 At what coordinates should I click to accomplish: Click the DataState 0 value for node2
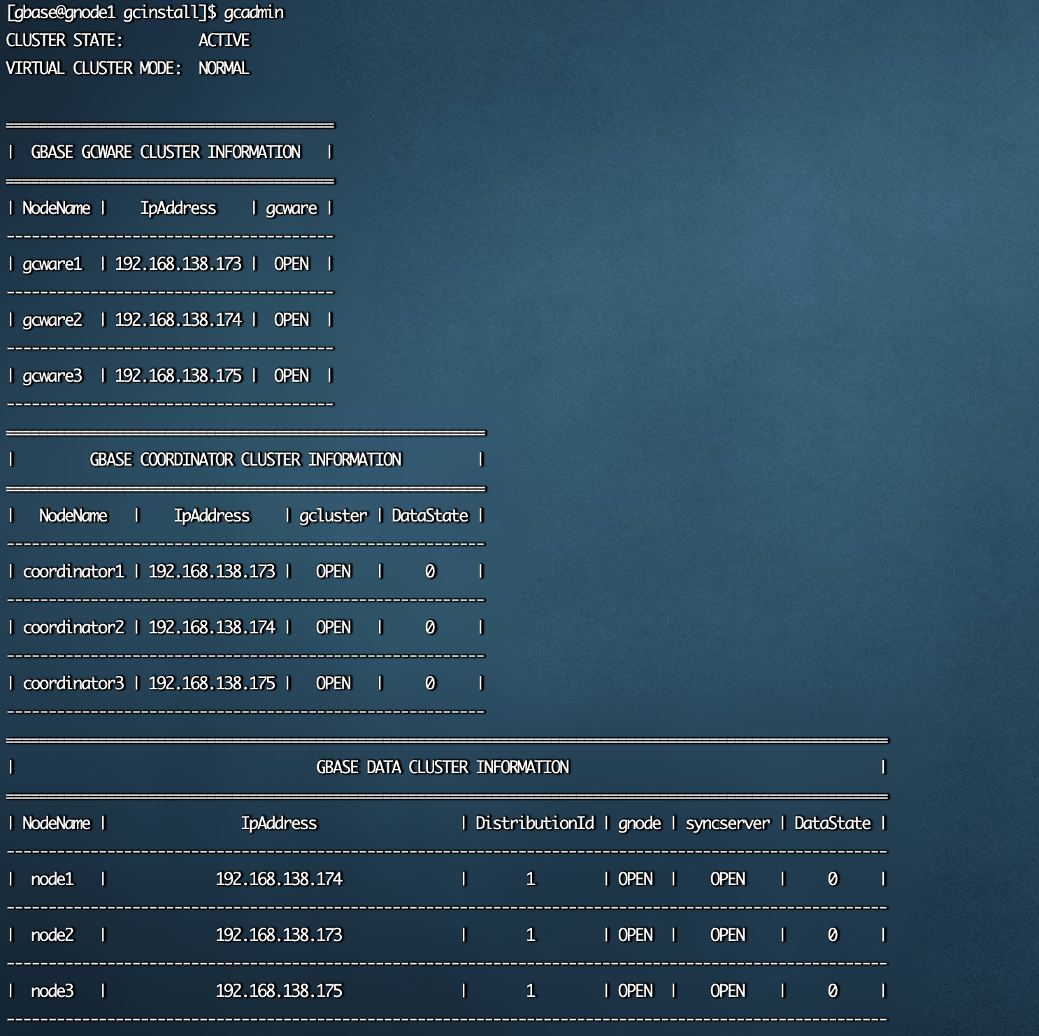[x=833, y=935]
